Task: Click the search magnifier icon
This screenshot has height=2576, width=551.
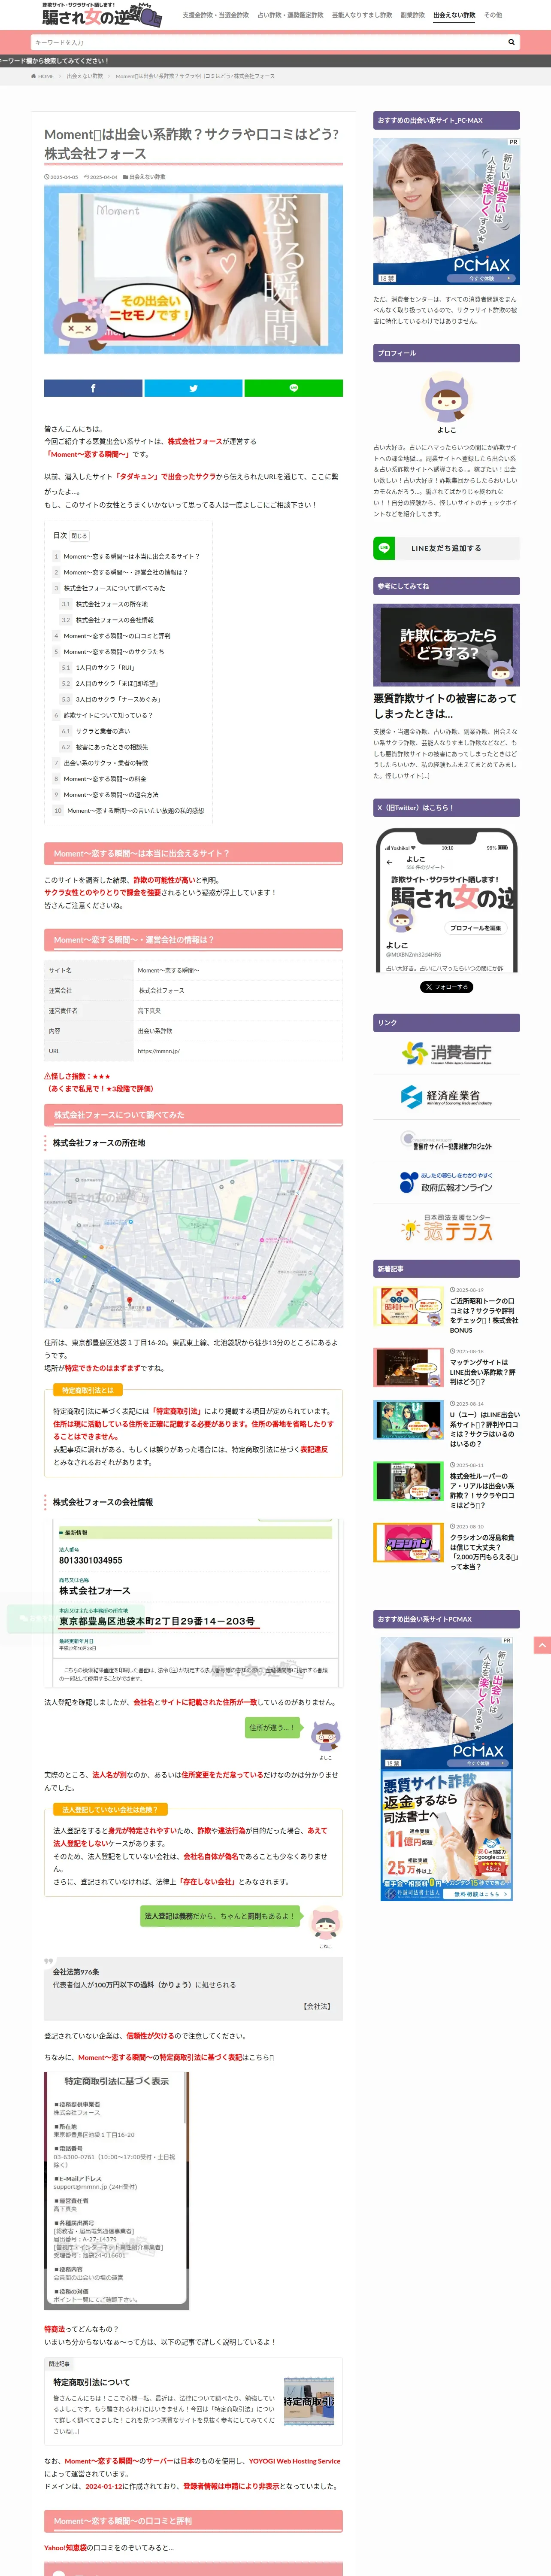Action: pyautogui.click(x=511, y=42)
